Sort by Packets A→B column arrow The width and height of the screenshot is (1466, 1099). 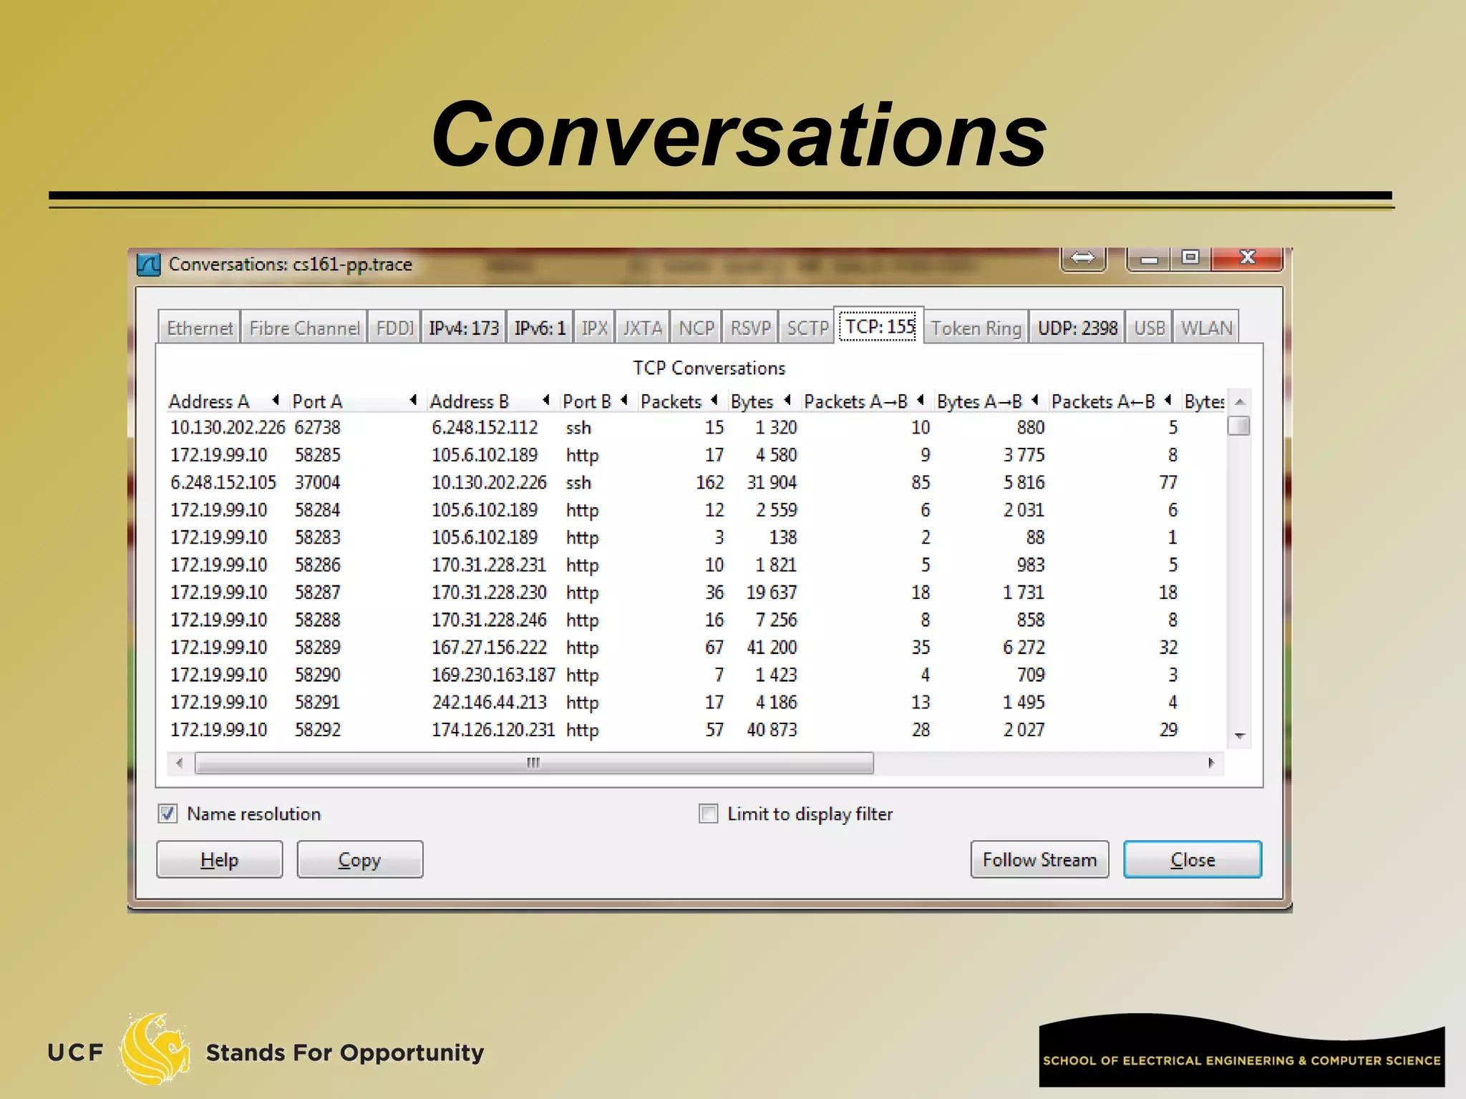pos(921,400)
